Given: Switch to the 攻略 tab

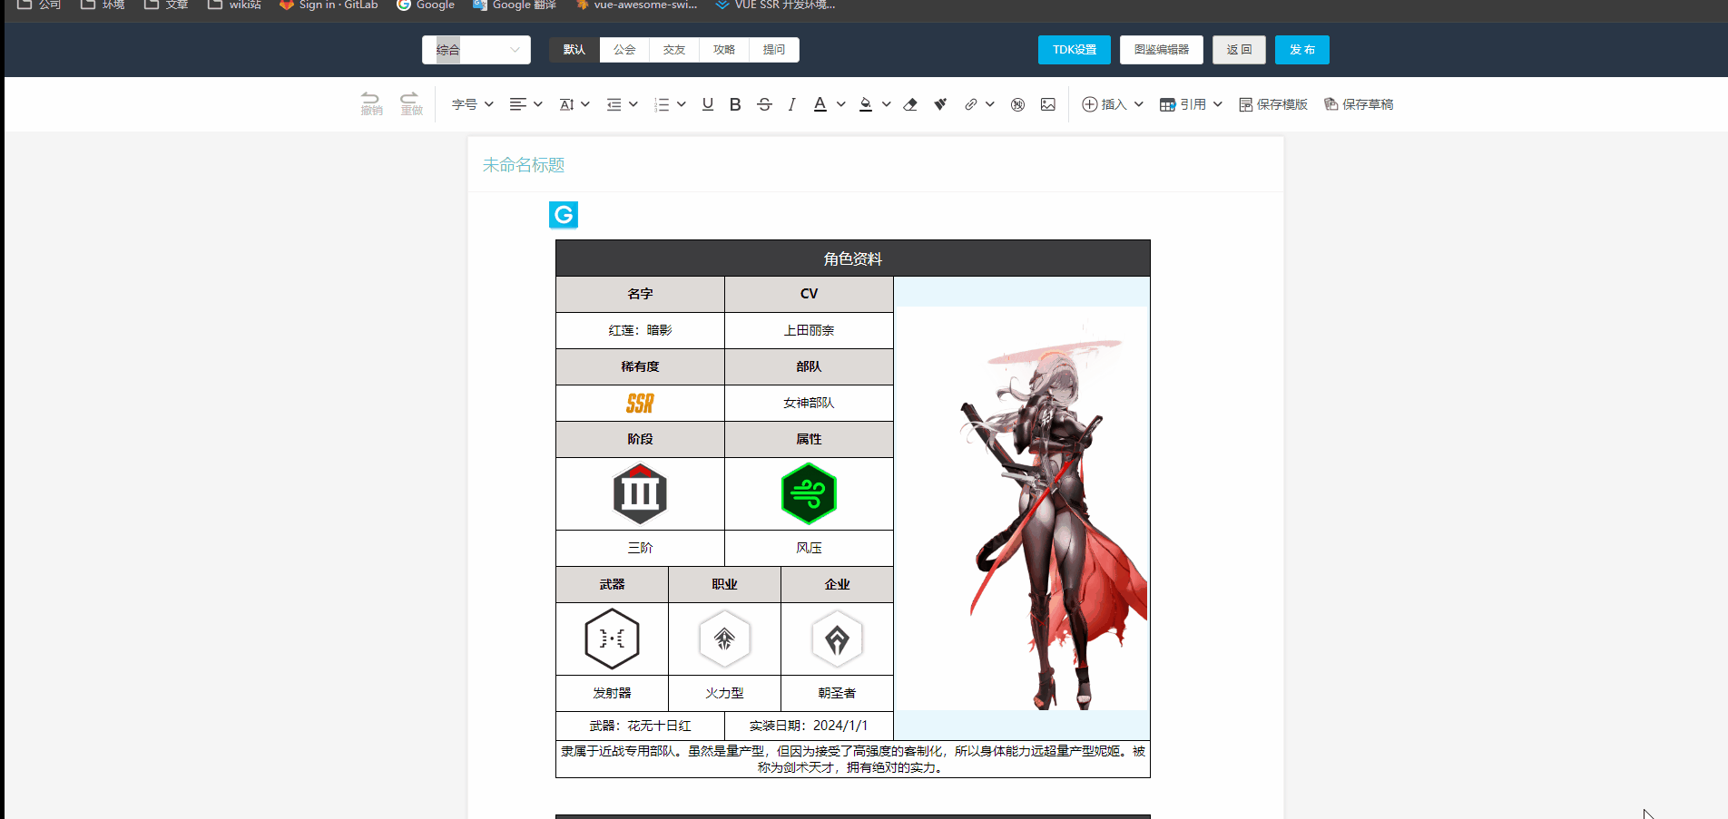Looking at the screenshot, I should 724,50.
